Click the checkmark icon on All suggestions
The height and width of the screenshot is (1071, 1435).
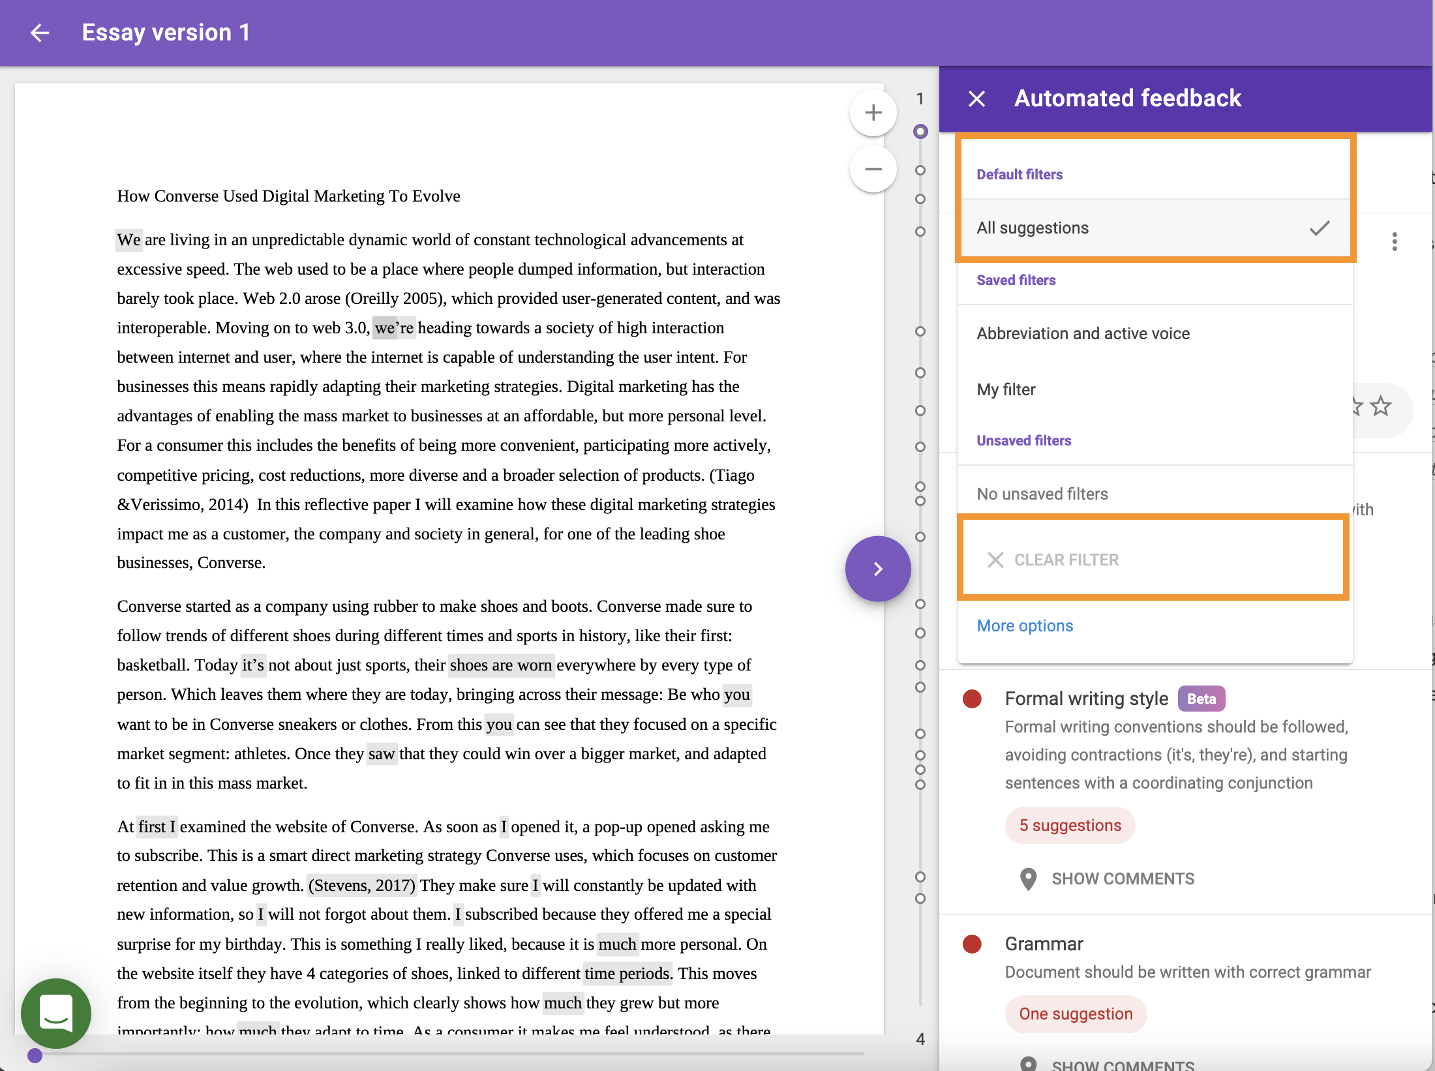(x=1319, y=228)
